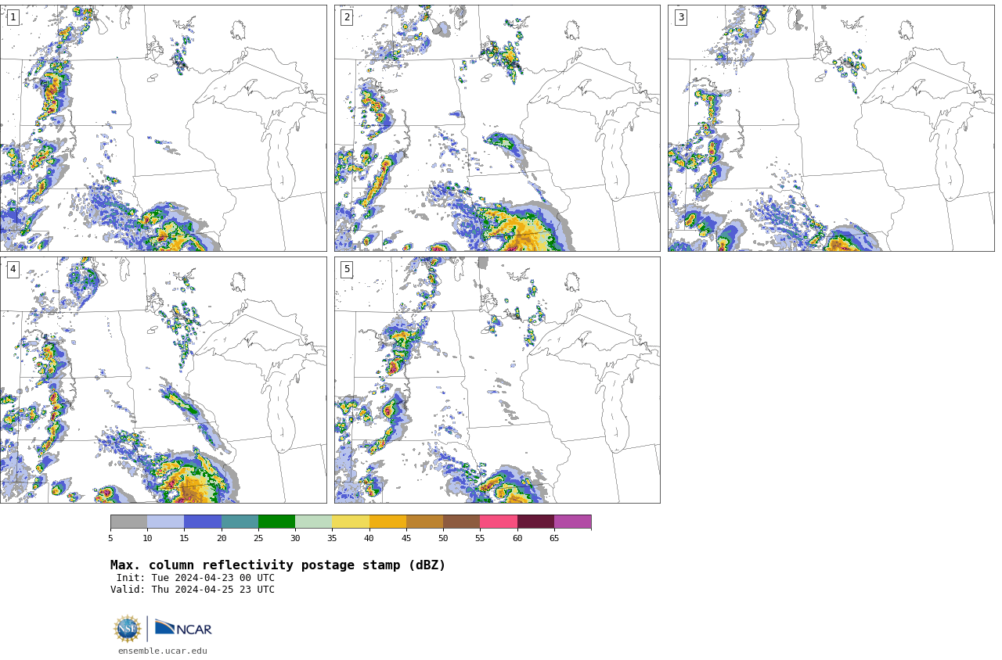This screenshot has width=1002, height=660.
Task: Click the Max. column reflectivity title
Action: pyautogui.click(x=278, y=565)
